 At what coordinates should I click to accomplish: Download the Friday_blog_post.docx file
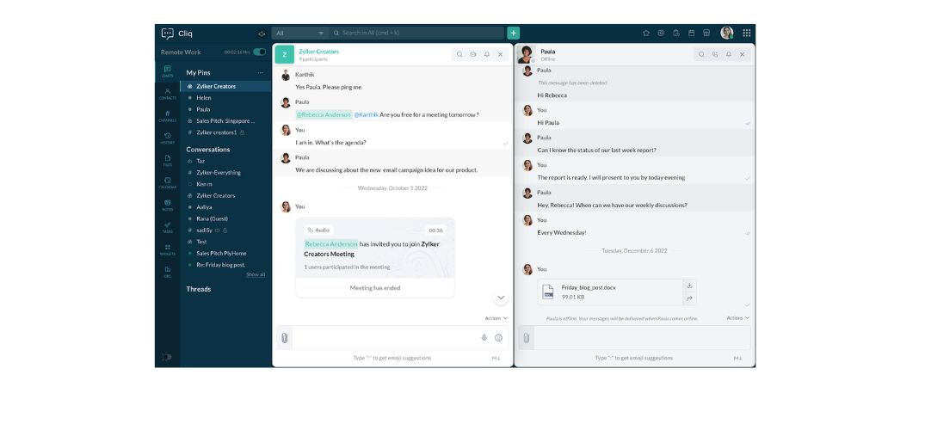point(689,286)
